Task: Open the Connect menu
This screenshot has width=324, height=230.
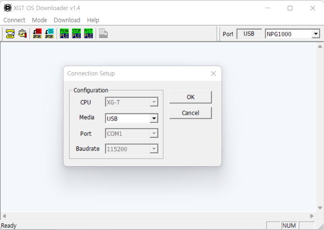Action: tap(14, 20)
